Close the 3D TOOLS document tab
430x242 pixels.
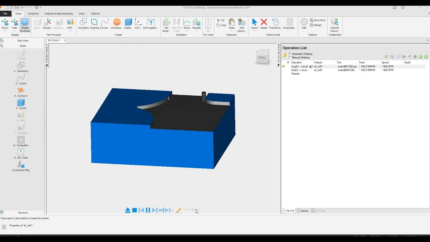(64, 40)
